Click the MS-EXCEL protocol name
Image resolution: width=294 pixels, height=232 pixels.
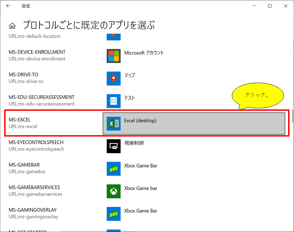click(19, 120)
